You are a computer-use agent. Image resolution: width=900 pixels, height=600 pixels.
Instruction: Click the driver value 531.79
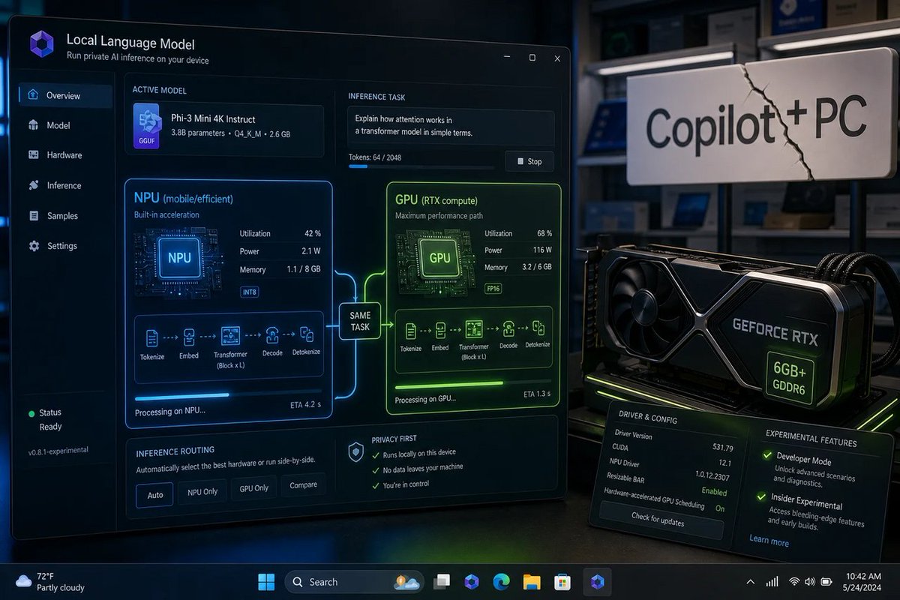722,447
